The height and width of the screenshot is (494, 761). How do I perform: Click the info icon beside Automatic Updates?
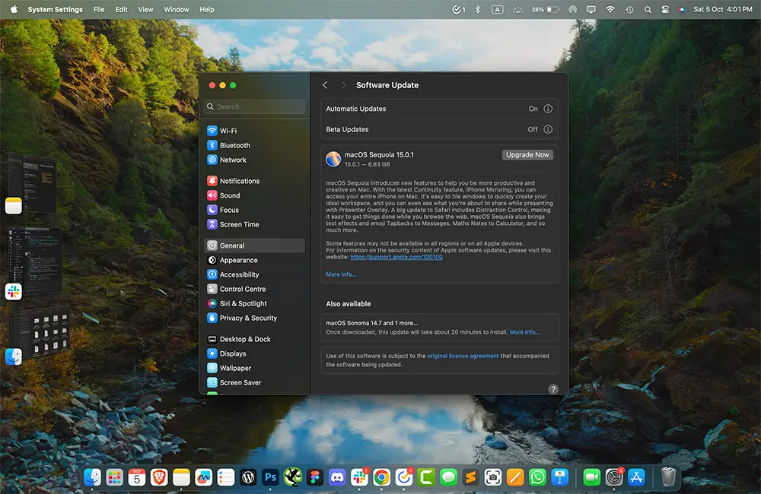(548, 109)
